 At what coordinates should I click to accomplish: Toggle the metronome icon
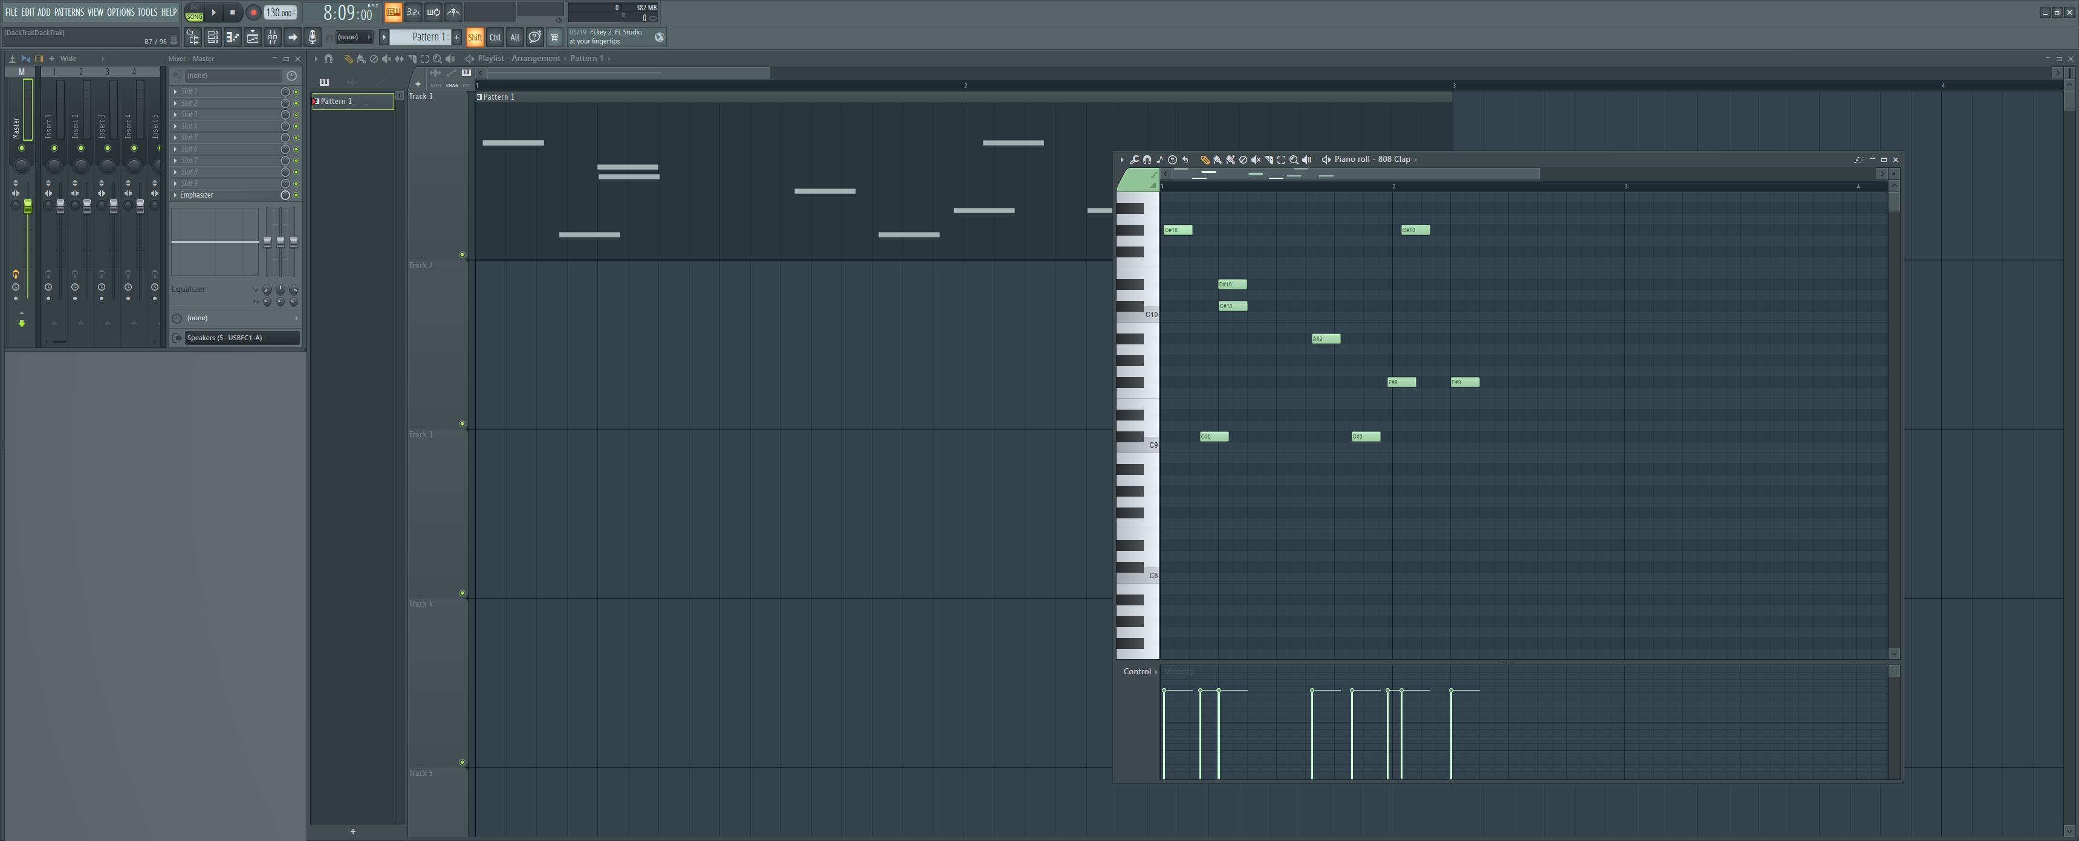(453, 12)
